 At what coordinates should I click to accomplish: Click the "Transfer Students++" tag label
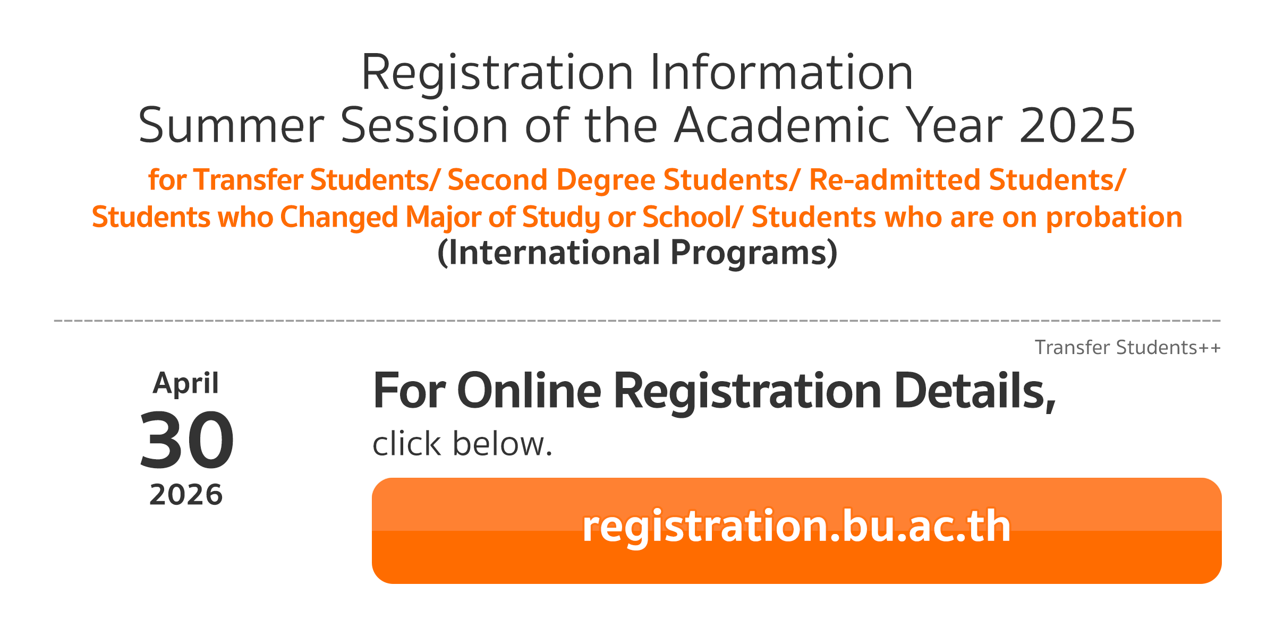pos(1127,348)
